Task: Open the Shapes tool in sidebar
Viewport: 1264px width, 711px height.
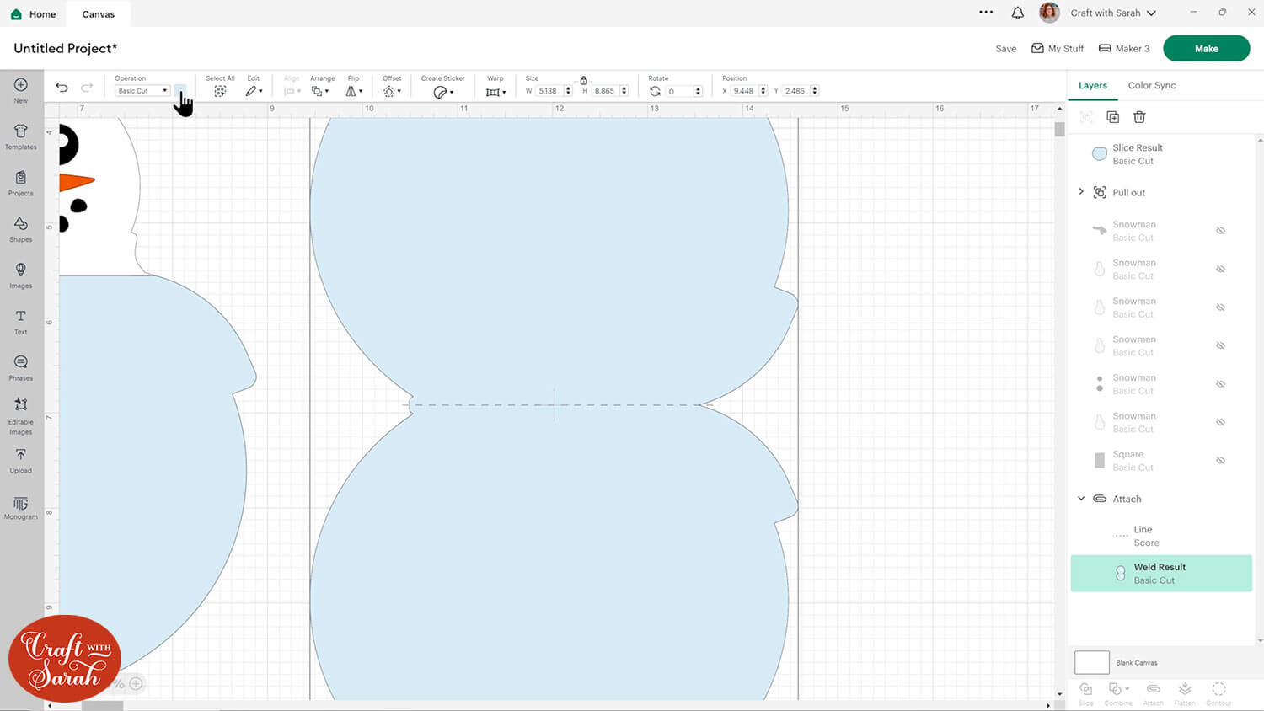Action: [21, 228]
